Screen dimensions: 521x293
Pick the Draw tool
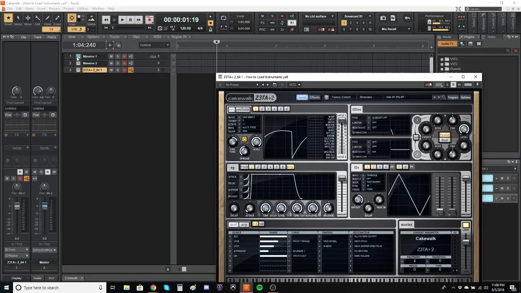pos(48,18)
